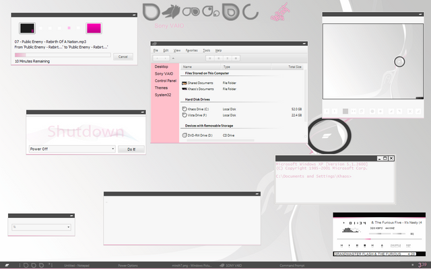Open the File menu in the explorer window

[156, 50]
